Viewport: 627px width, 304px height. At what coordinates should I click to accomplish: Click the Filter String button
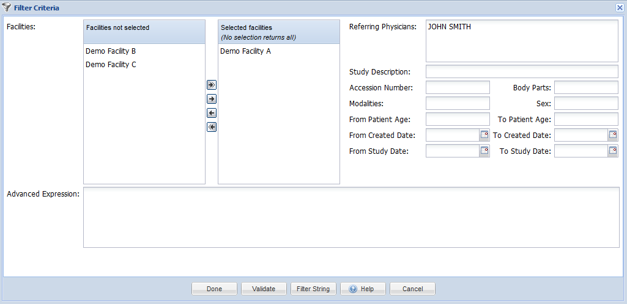coord(313,289)
